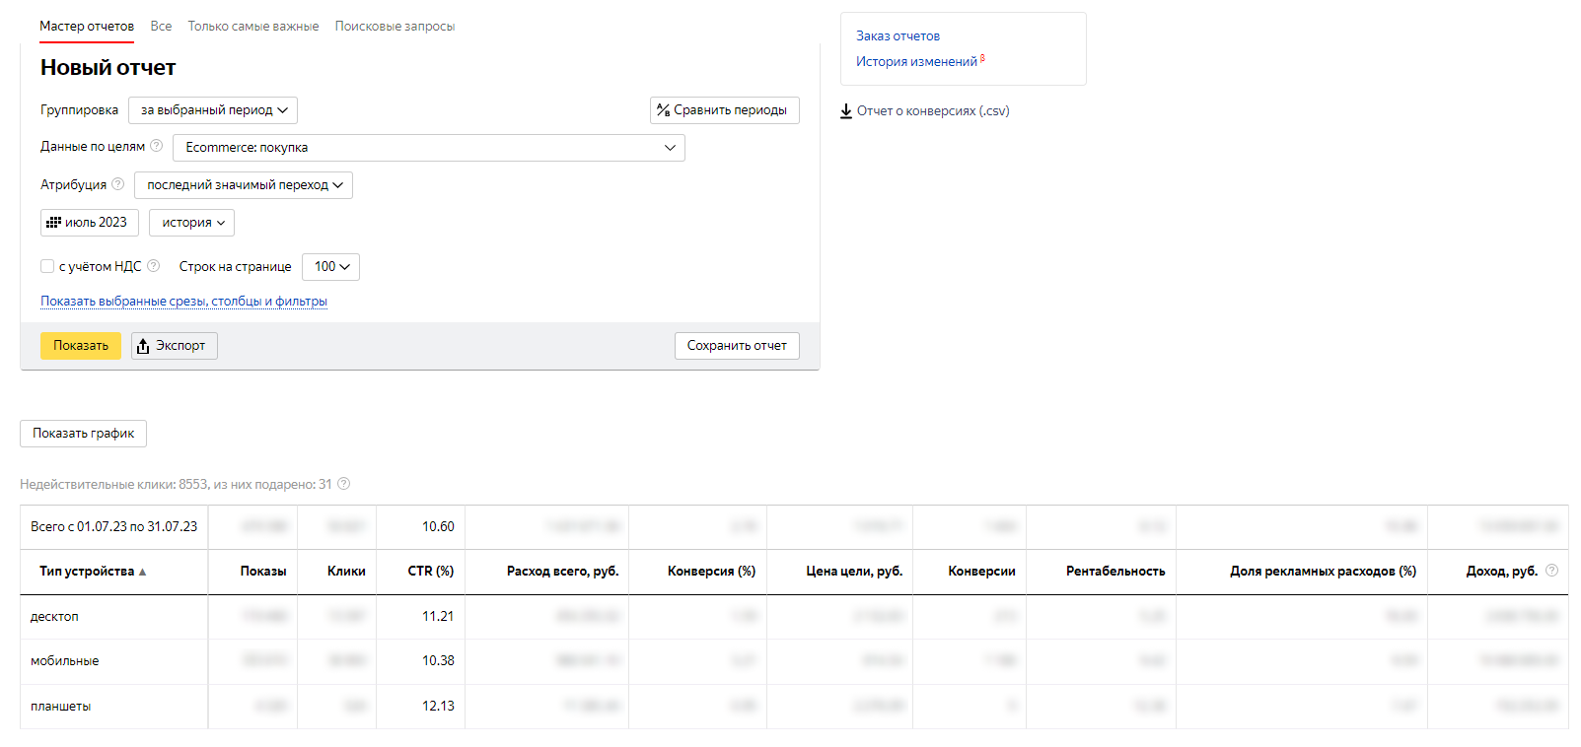The image size is (1581, 747).
Task: Toggle the с учётом НДС checkbox
Action: (47, 266)
